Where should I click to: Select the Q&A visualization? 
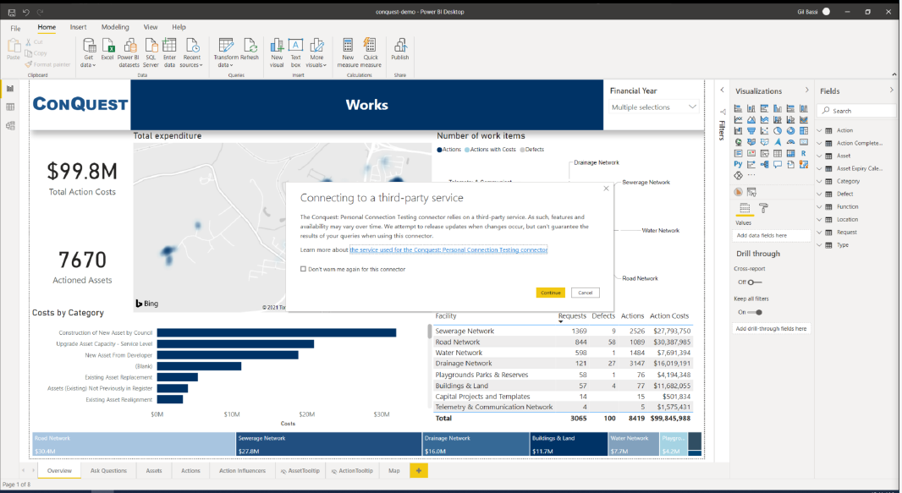[x=777, y=164]
